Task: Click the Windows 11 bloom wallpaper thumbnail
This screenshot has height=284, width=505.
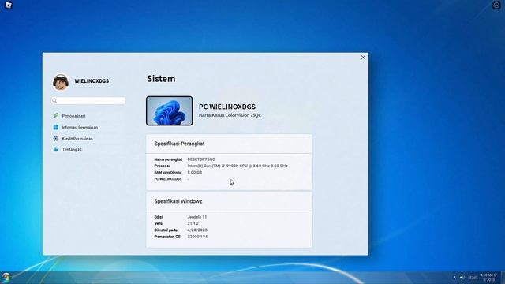Action: pos(170,110)
